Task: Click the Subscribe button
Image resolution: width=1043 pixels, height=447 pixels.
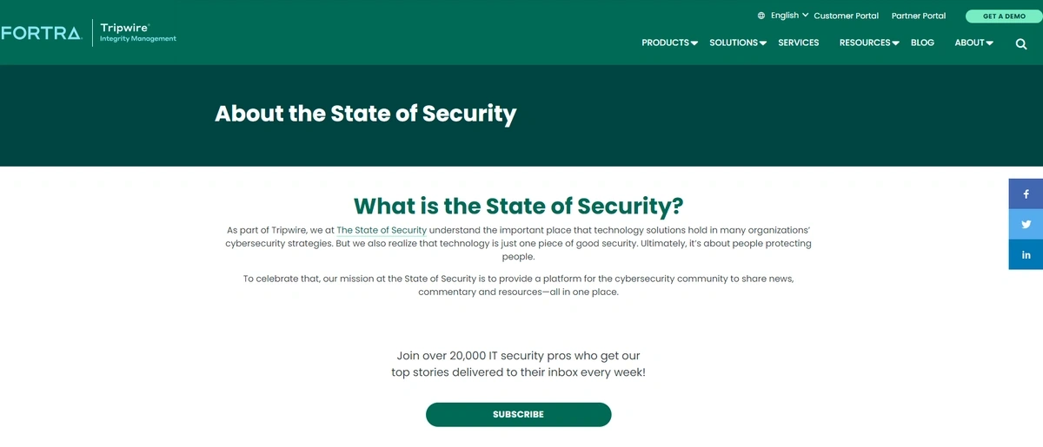Action: pos(518,415)
